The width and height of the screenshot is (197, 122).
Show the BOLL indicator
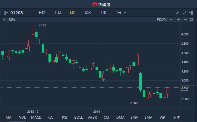click(x=78, y=118)
